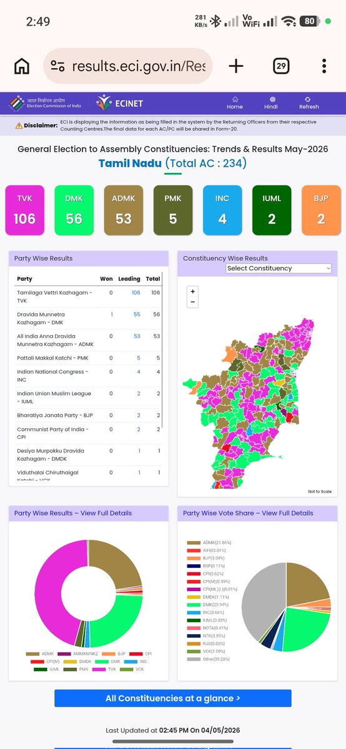Viewport: 346px width, 749px height.
Task: Open the Select Constituency dropdown
Action: [x=279, y=268]
